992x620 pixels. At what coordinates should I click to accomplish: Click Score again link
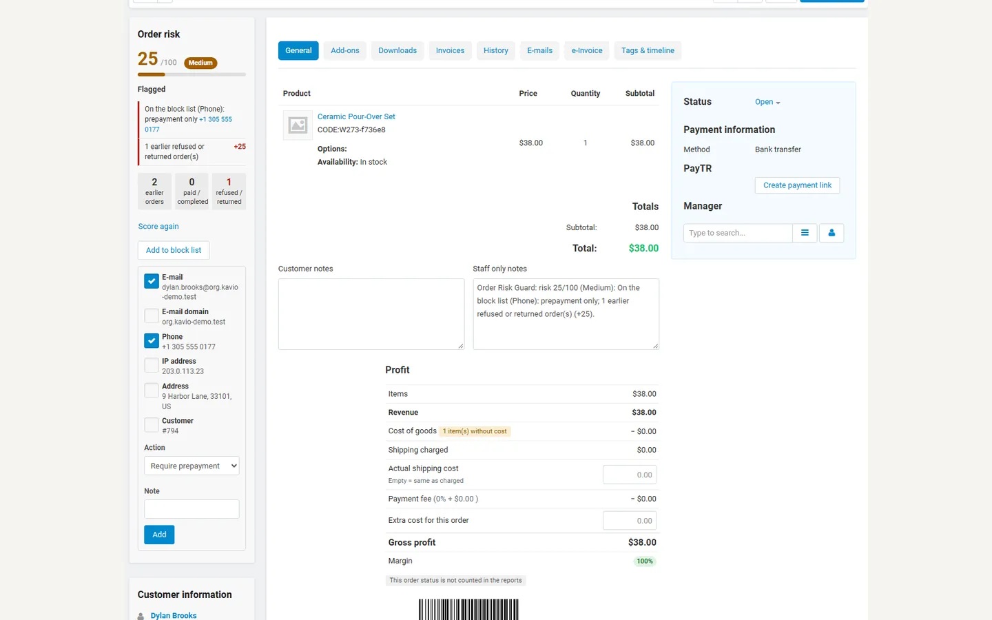(158, 227)
